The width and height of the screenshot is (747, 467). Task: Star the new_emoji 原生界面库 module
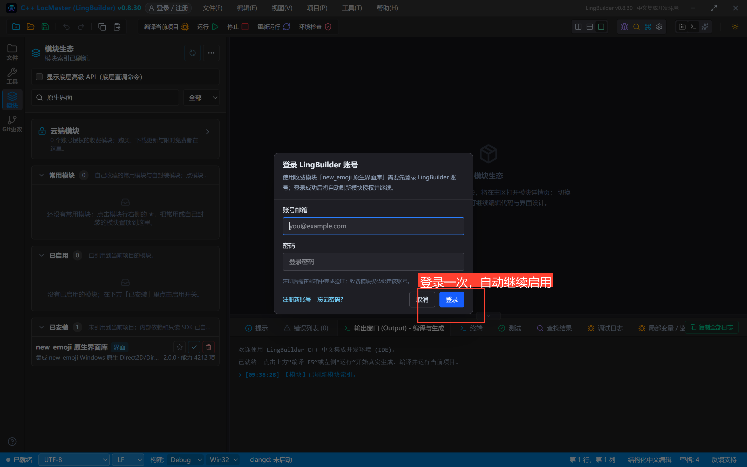click(x=180, y=347)
